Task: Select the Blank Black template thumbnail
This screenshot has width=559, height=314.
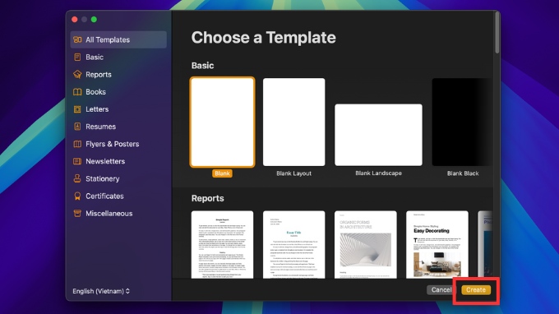Action: pyautogui.click(x=462, y=122)
